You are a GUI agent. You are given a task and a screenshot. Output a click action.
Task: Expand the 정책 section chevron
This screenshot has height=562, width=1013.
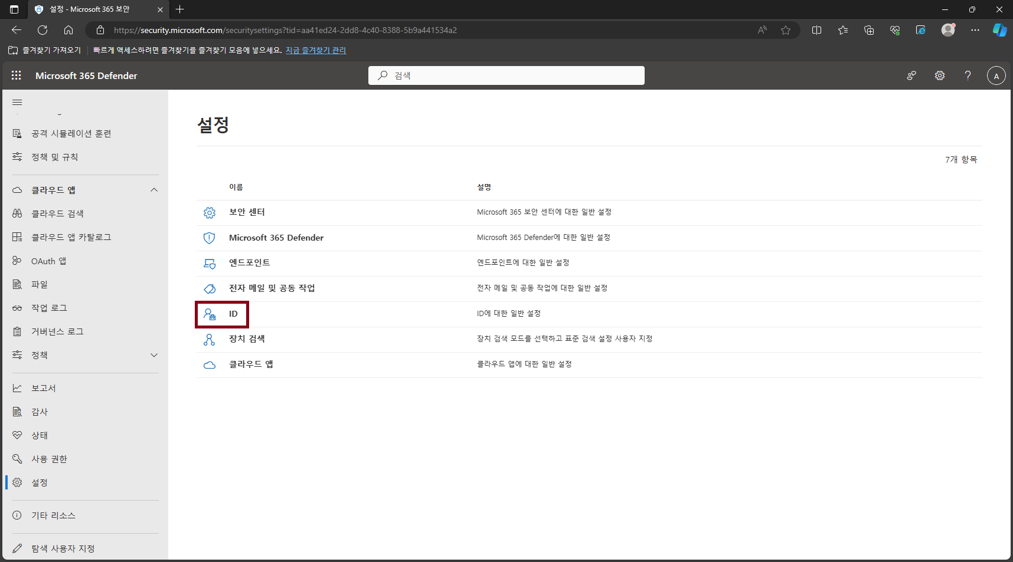[154, 355]
